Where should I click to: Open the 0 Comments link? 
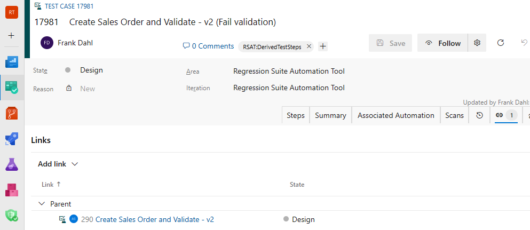point(208,46)
